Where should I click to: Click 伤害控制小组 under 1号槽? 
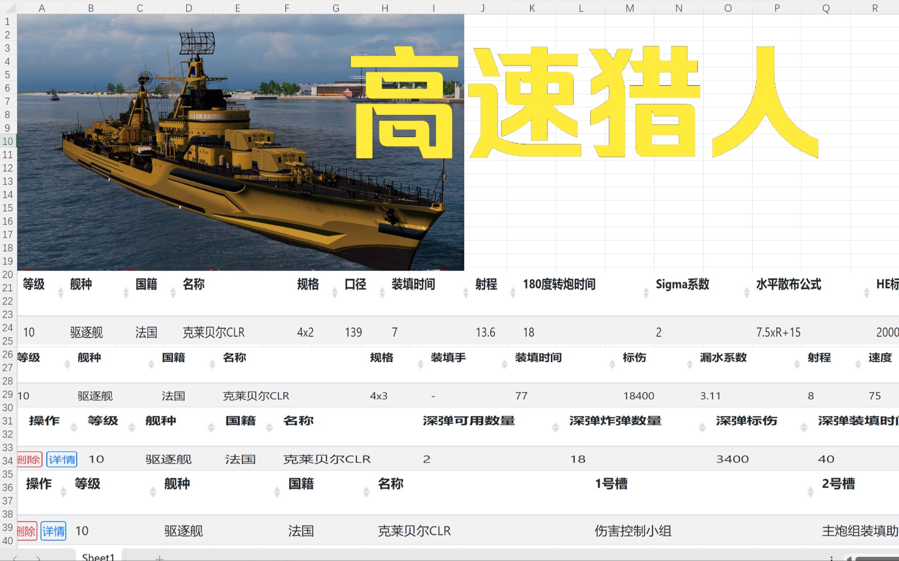click(x=633, y=531)
